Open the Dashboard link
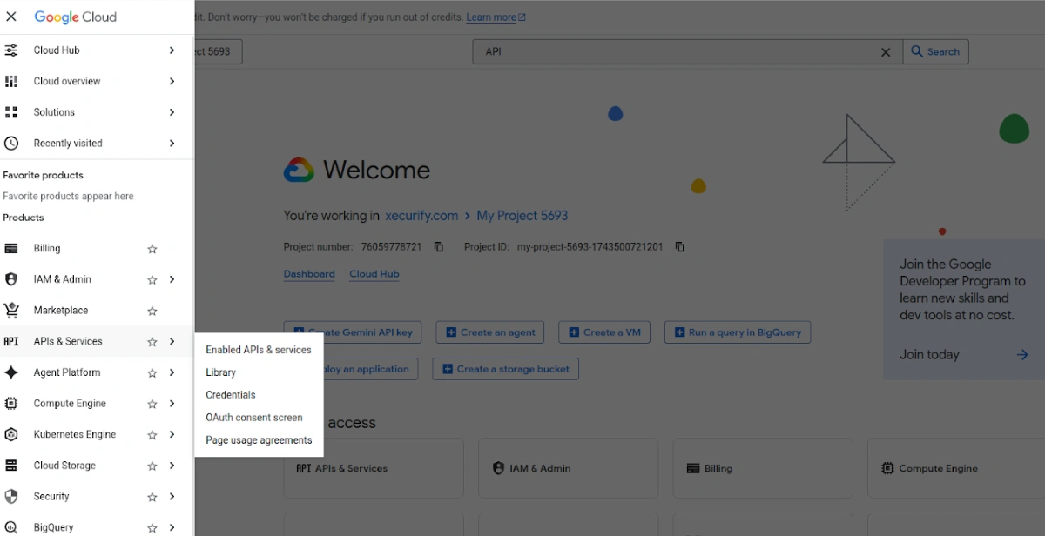1045x536 pixels. click(309, 274)
